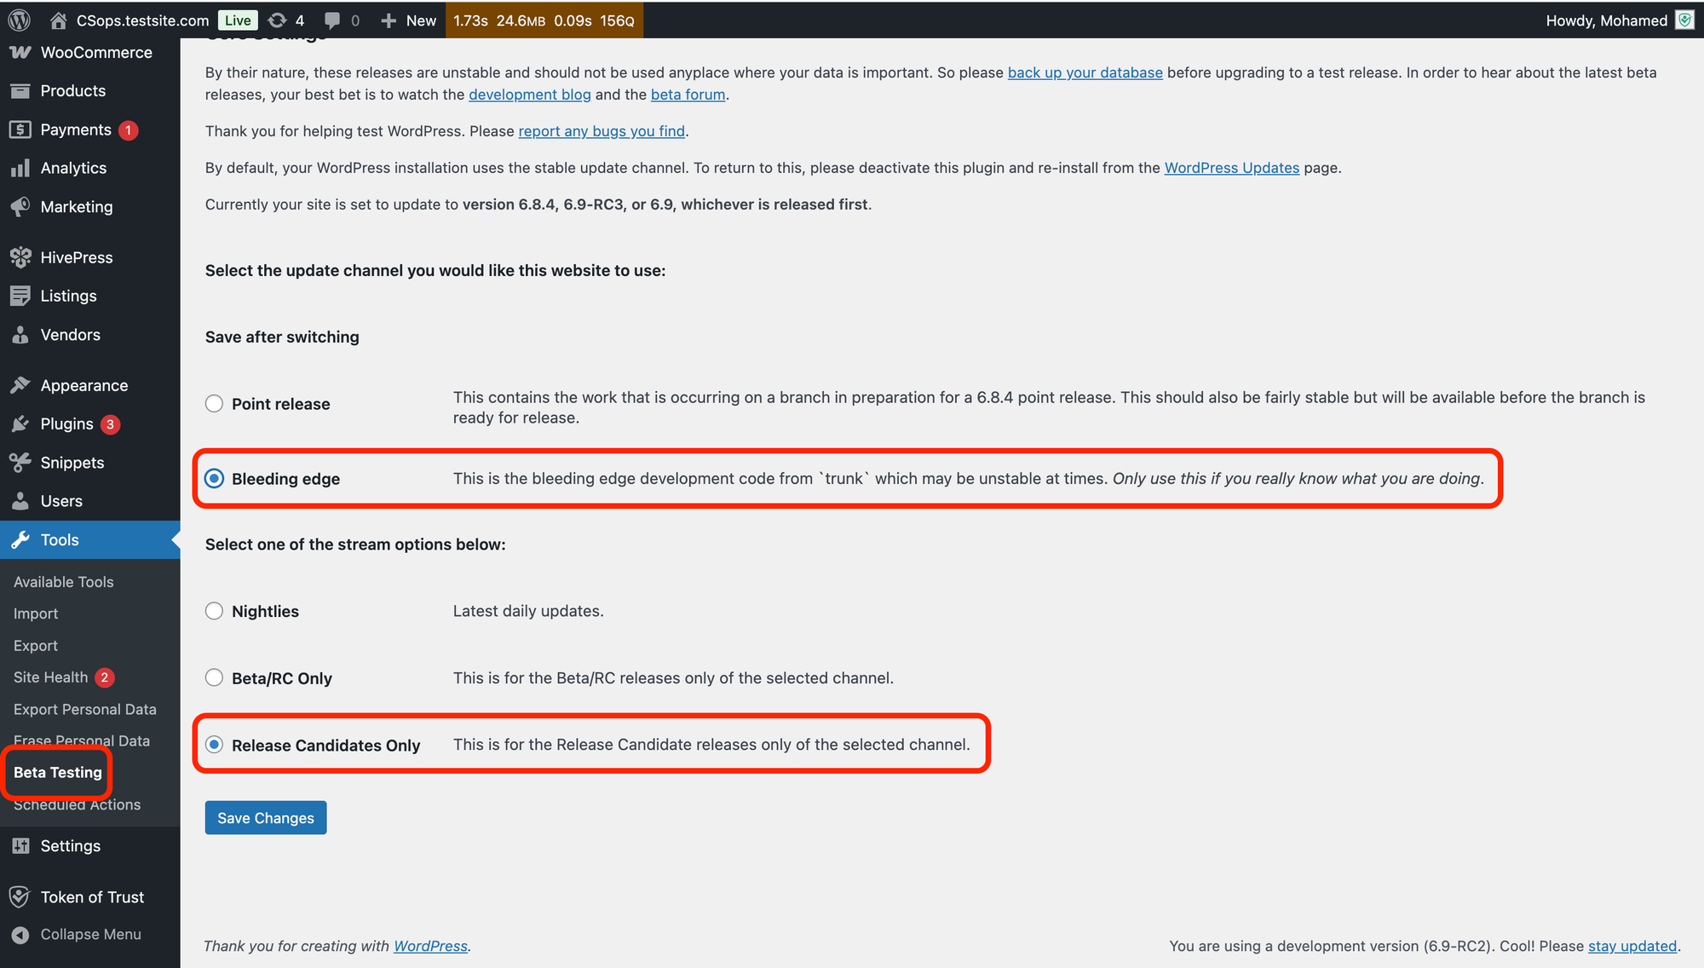
Task: Click the WordPress logo icon
Action: click(x=20, y=20)
